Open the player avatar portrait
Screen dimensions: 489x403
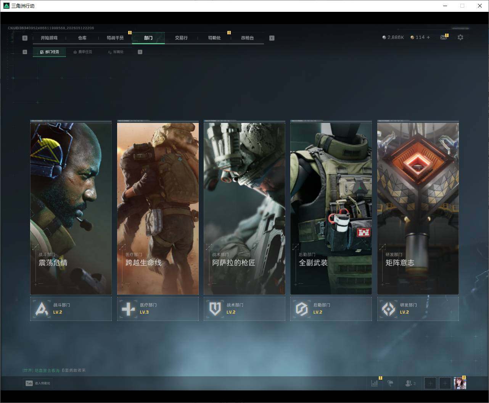point(460,383)
